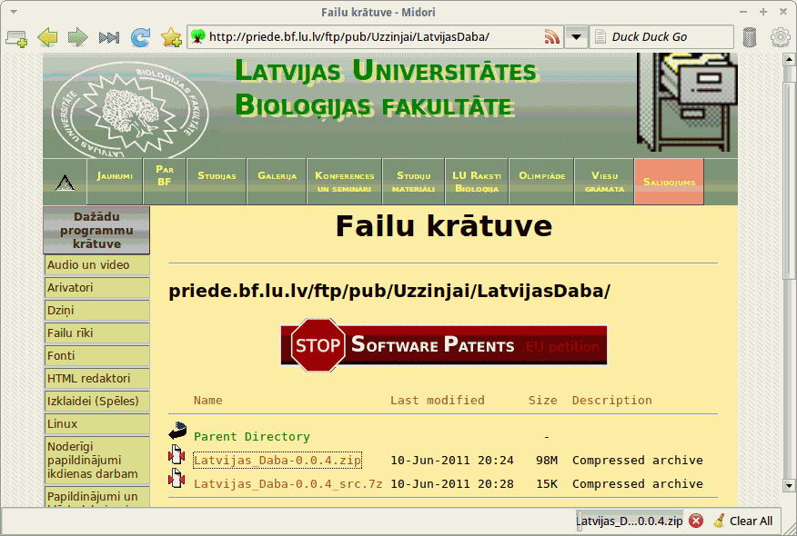
Task: Open Fonti sidebar link
Action: [96, 356]
